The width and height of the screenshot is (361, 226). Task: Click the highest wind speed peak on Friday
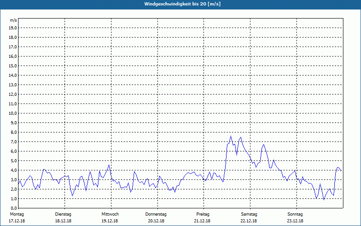231,136
